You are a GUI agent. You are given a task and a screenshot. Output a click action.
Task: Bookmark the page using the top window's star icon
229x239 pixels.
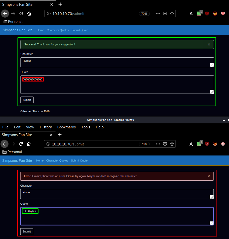coord(172,14)
